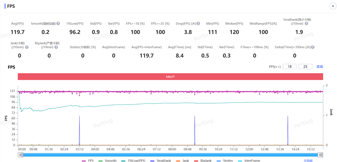Click help icon next to SmallJank (/10min)
The width and height of the screenshot is (337, 162).
coord(307,24)
